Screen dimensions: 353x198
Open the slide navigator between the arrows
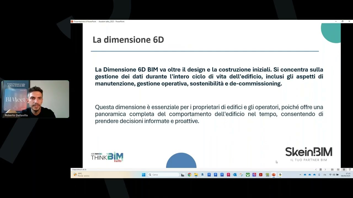320,169
